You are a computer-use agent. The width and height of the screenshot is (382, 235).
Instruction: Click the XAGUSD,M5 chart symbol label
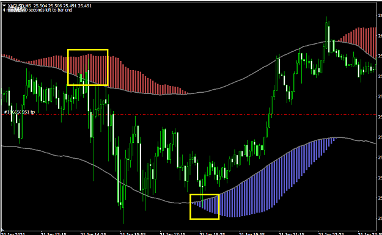click(x=19, y=6)
